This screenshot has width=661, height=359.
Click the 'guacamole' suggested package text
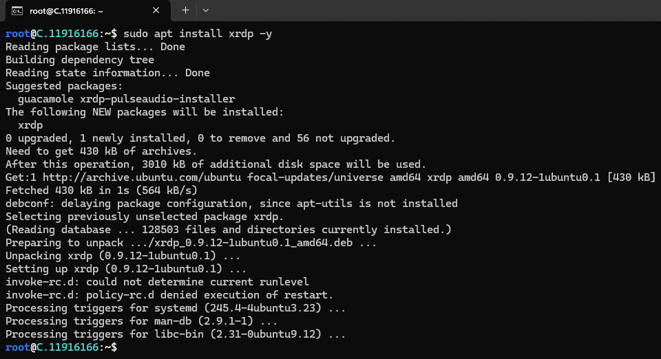(45, 99)
